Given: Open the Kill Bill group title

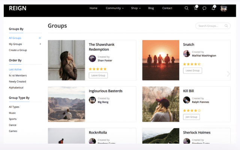Looking at the screenshot, I should [188, 91].
